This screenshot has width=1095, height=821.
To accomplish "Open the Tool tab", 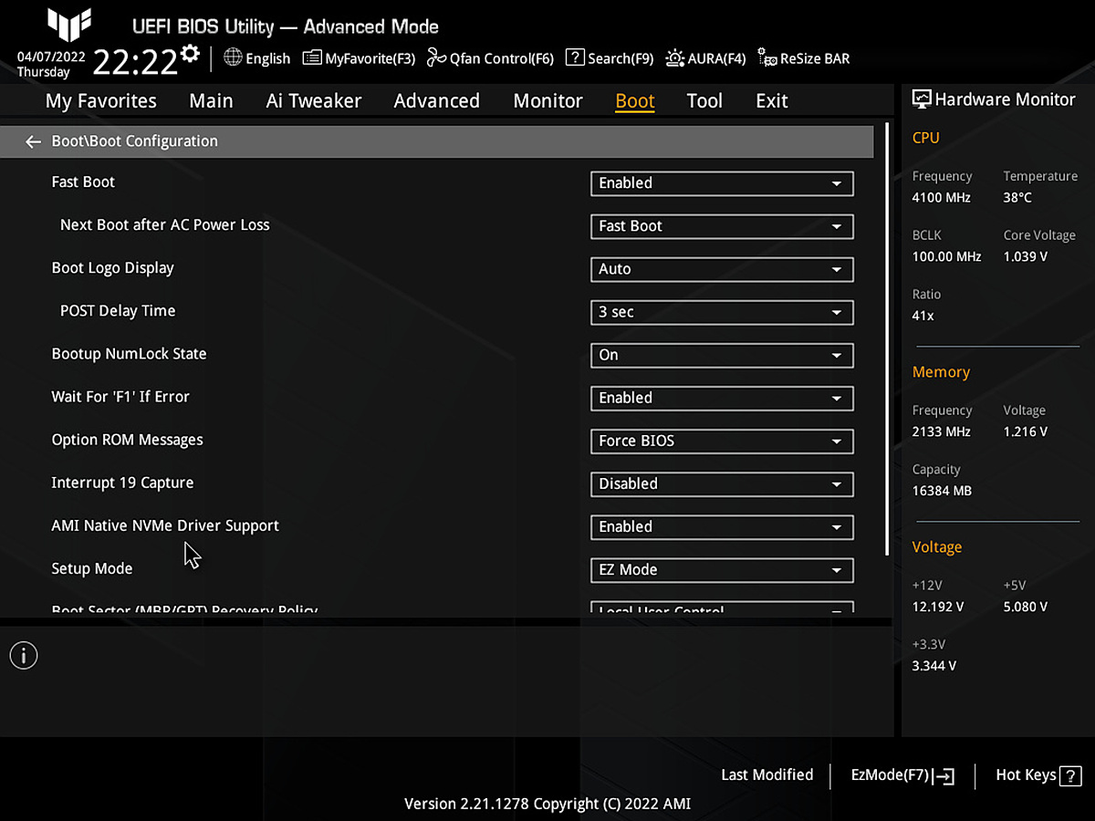I will point(704,101).
